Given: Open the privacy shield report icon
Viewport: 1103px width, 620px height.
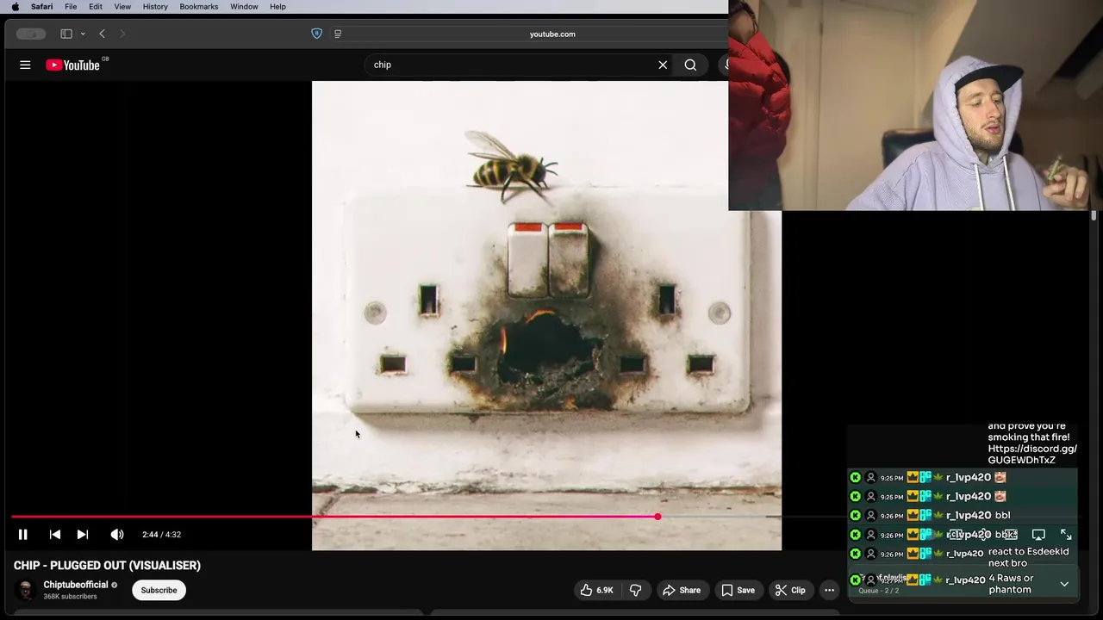Looking at the screenshot, I should pyautogui.click(x=316, y=34).
